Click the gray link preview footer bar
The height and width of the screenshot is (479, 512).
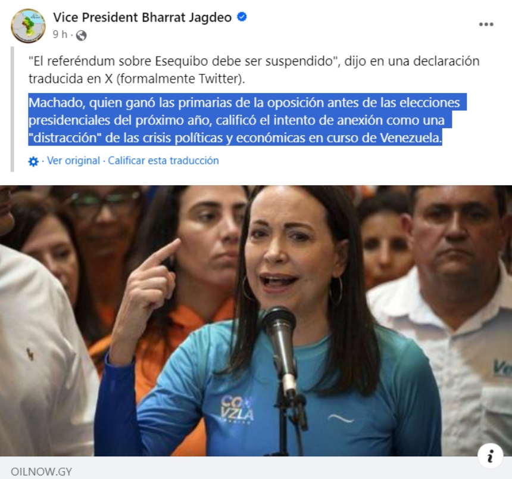tap(256, 468)
